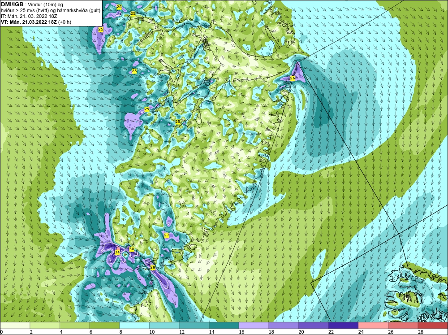Click scale tick number 0
448x335 pixels.
(1, 332)
